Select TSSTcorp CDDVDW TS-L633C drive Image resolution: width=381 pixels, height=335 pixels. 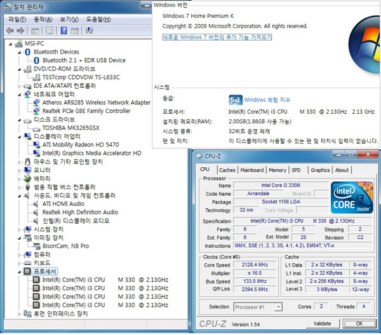[81, 78]
